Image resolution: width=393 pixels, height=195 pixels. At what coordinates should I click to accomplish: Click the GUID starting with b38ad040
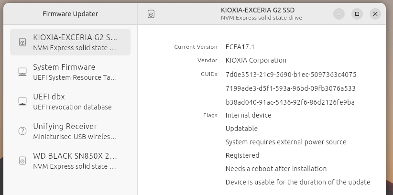290,102
